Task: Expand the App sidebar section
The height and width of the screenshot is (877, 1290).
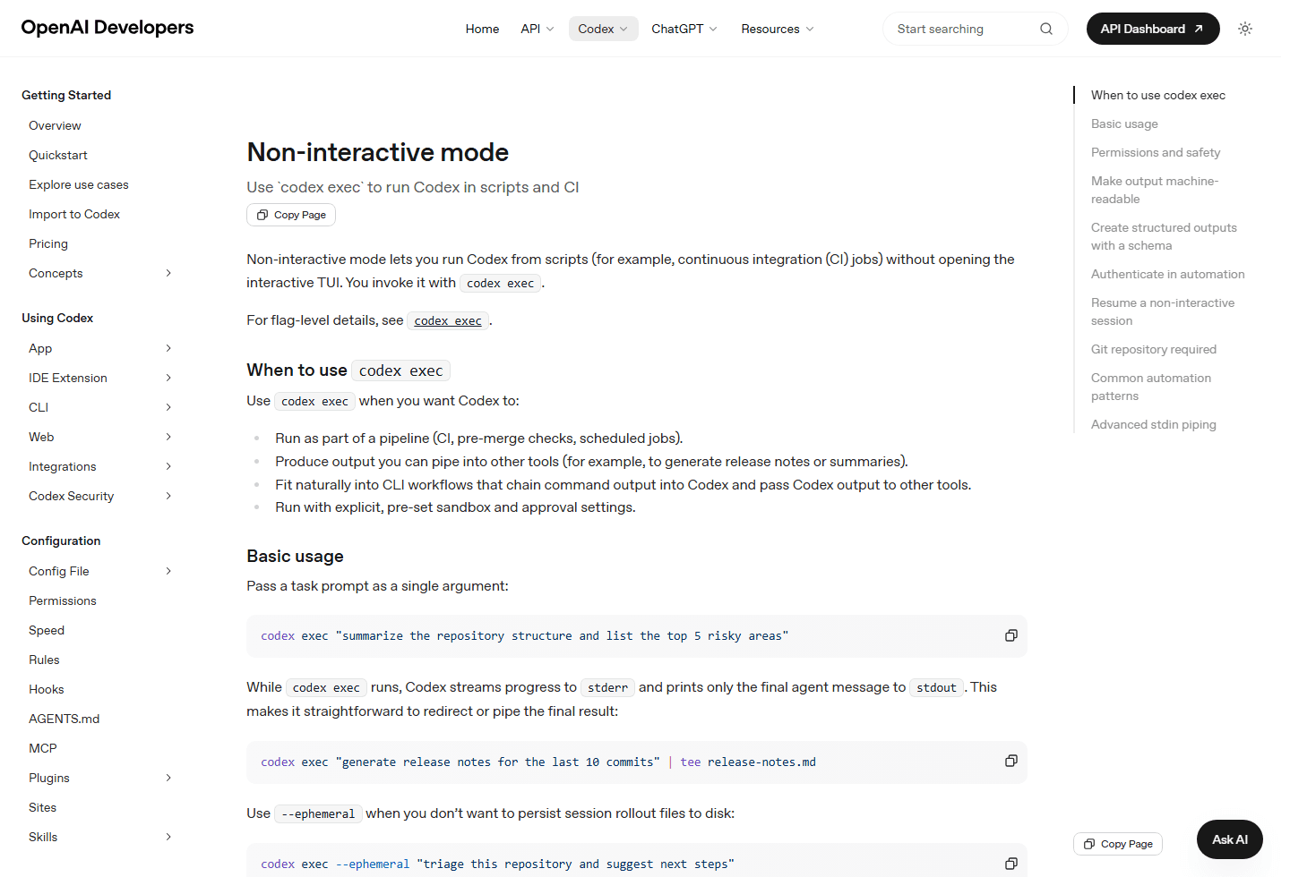Action: coord(168,348)
